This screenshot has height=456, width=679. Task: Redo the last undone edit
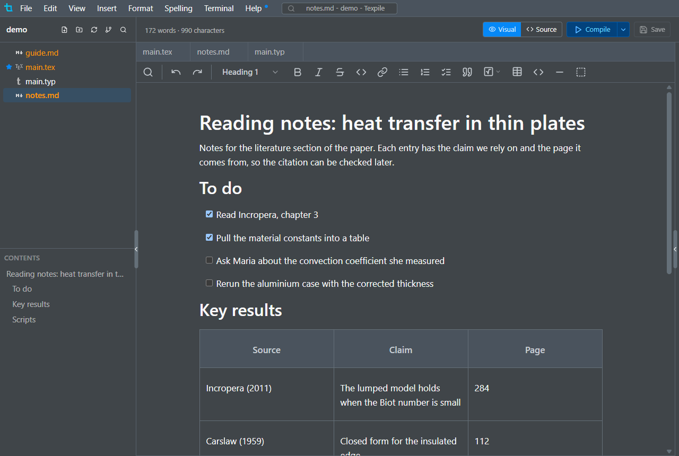click(x=197, y=72)
